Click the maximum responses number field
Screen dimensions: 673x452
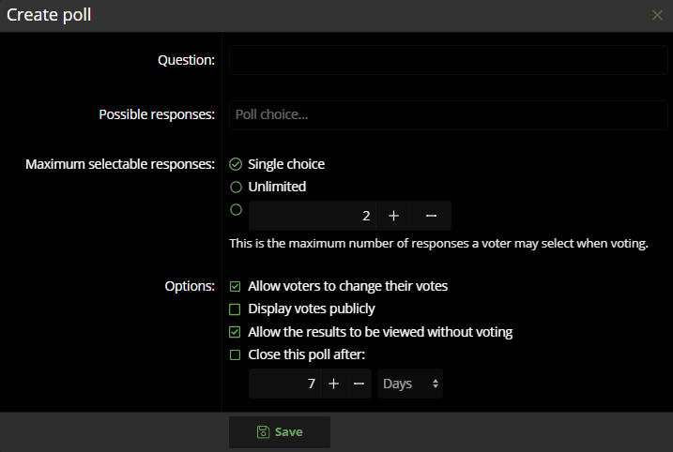click(x=313, y=216)
